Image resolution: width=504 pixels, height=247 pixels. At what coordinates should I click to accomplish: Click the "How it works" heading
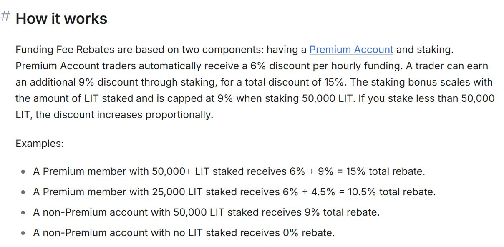tap(61, 19)
